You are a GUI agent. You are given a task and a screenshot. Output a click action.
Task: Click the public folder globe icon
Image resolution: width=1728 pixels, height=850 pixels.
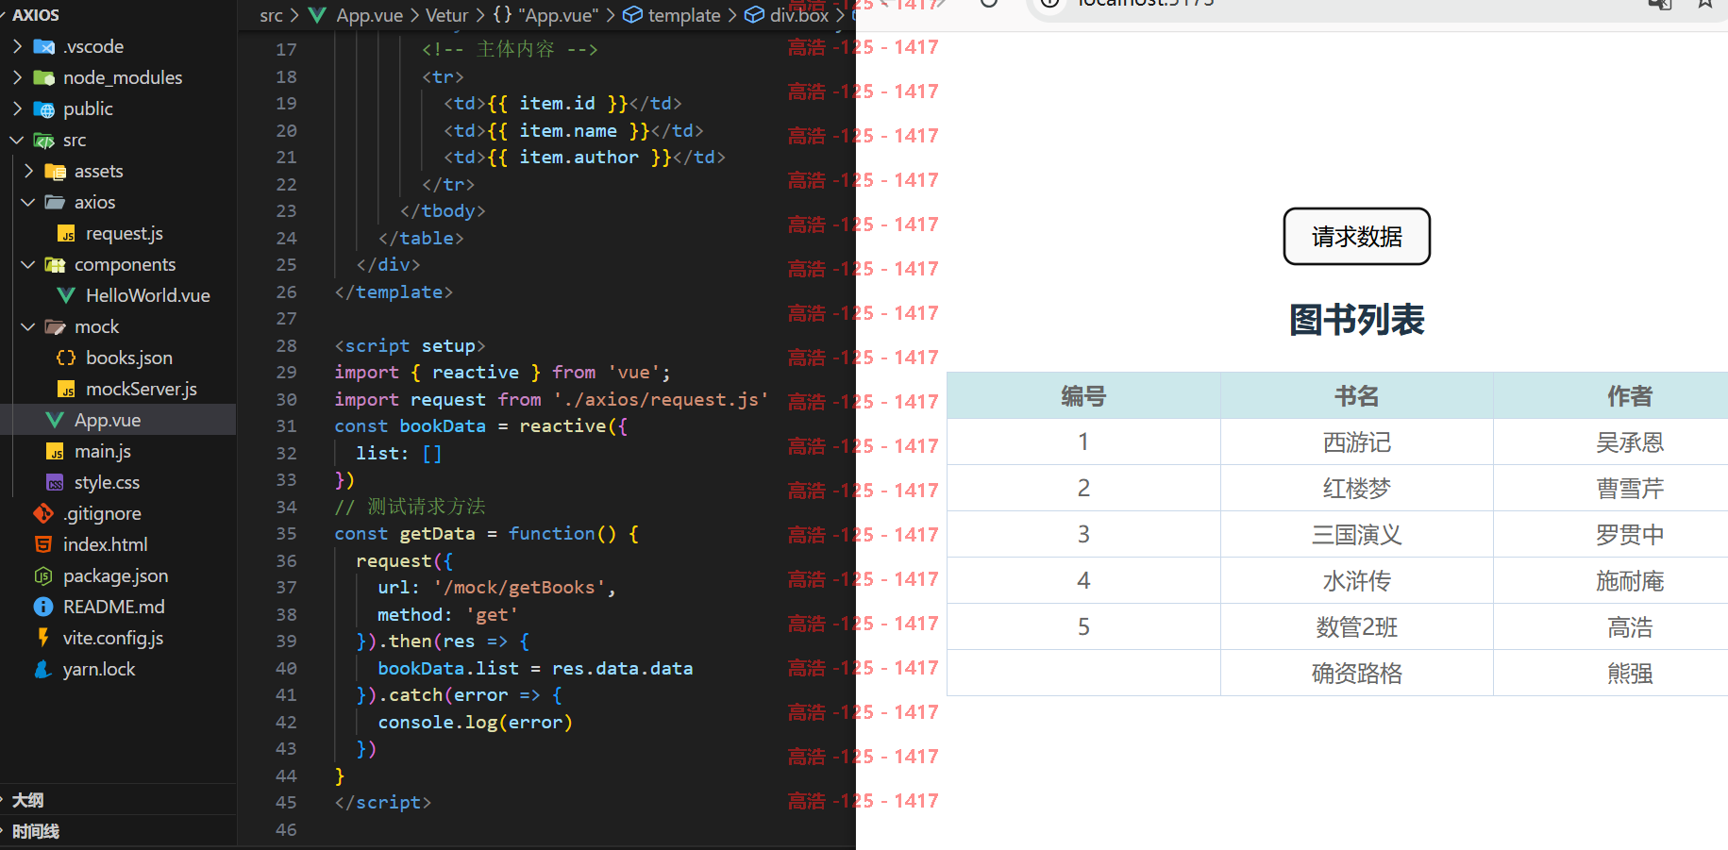(x=43, y=108)
